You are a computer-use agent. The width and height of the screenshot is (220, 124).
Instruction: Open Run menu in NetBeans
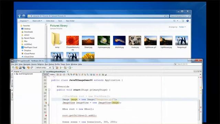click(x=46, y=64)
